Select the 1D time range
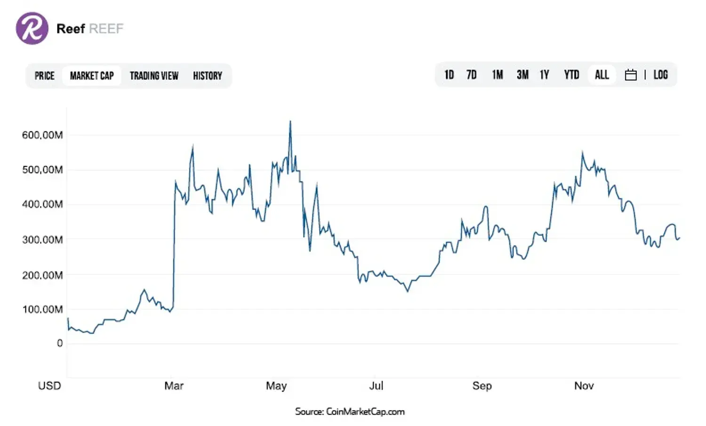The width and height of the screenshot is (706, 426). 448,74
